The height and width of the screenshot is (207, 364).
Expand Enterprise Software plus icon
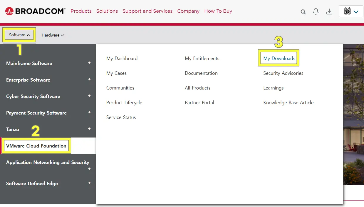coord(89,79)
